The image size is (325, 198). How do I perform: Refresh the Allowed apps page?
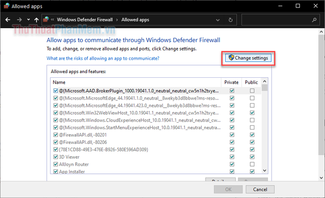click(x=230, y=20)
